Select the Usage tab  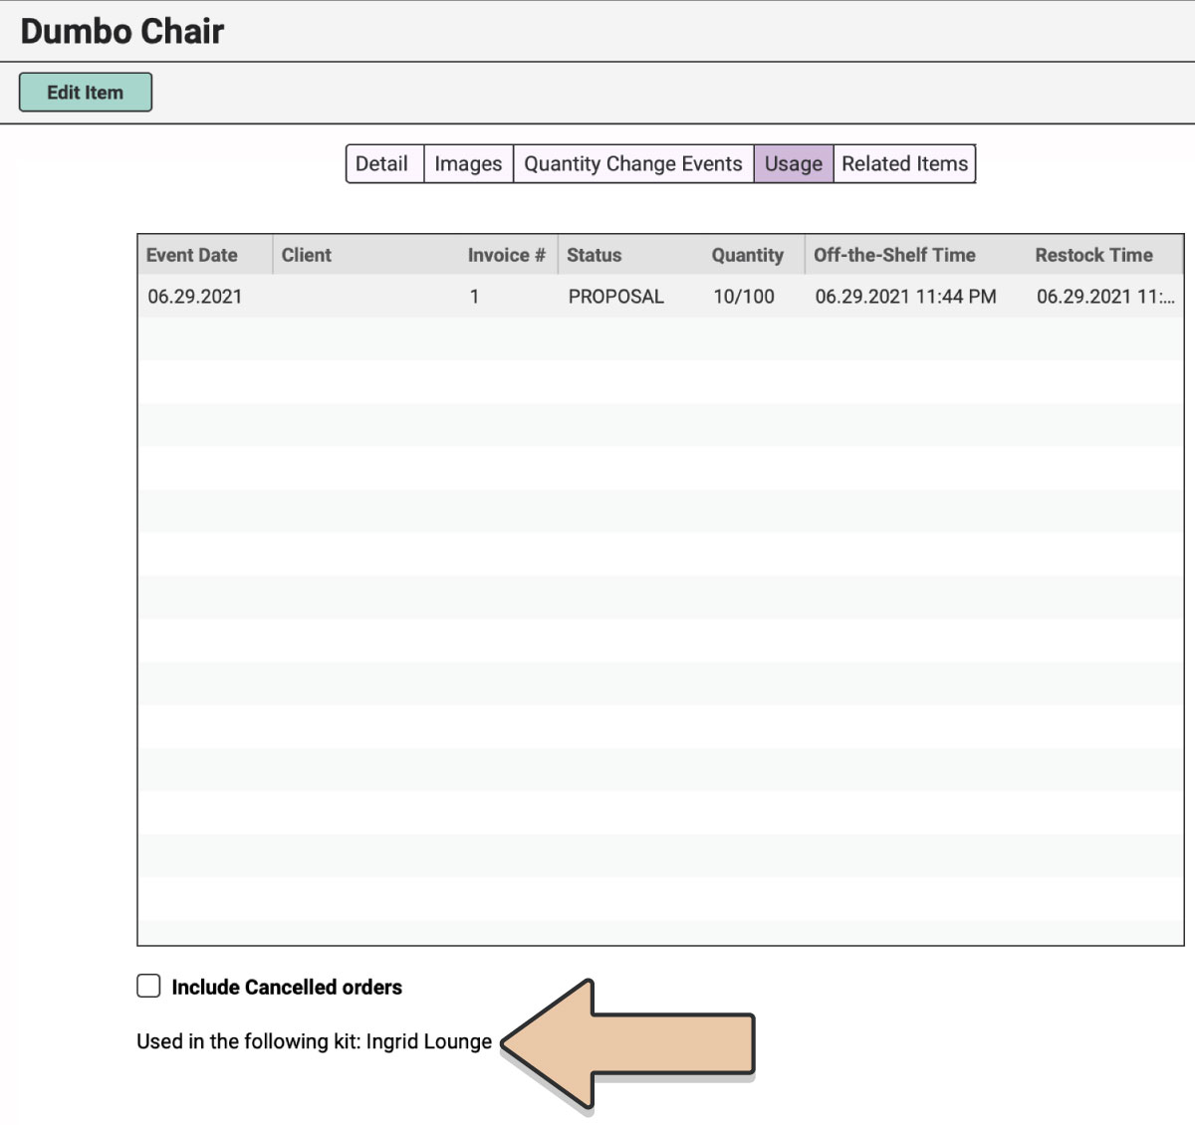[793, 164]
